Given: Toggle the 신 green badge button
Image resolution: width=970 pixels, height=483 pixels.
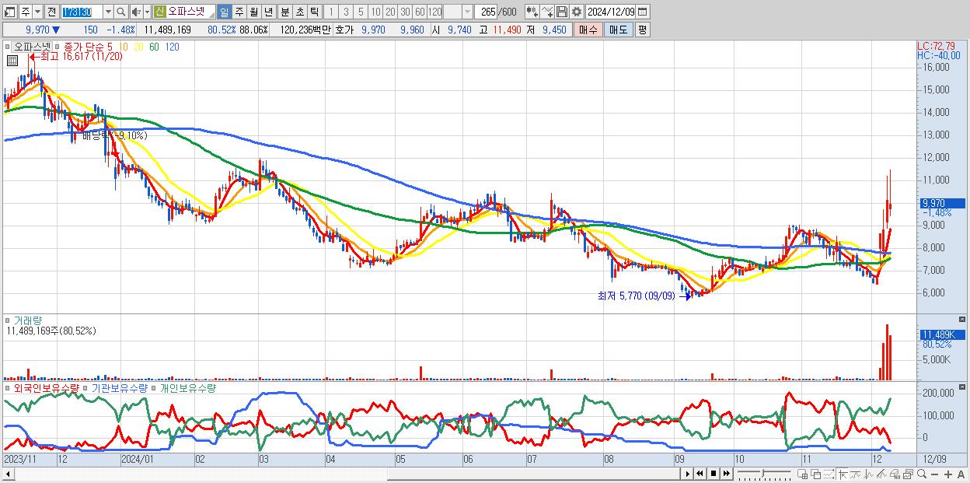Looking at the screenshot, I should tap(159, 12).
